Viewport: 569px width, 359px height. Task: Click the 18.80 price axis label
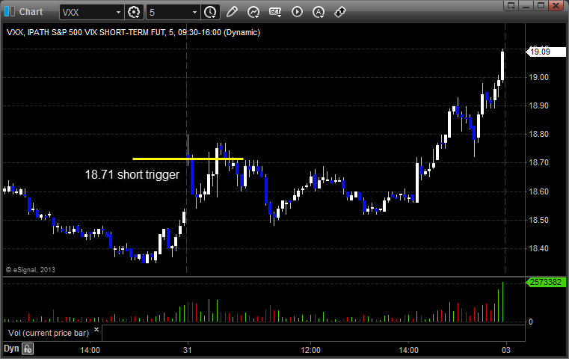538,135
